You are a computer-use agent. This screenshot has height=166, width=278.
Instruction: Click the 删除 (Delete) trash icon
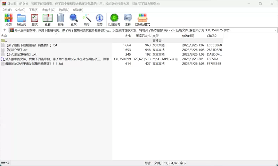(x=60, y=20)
